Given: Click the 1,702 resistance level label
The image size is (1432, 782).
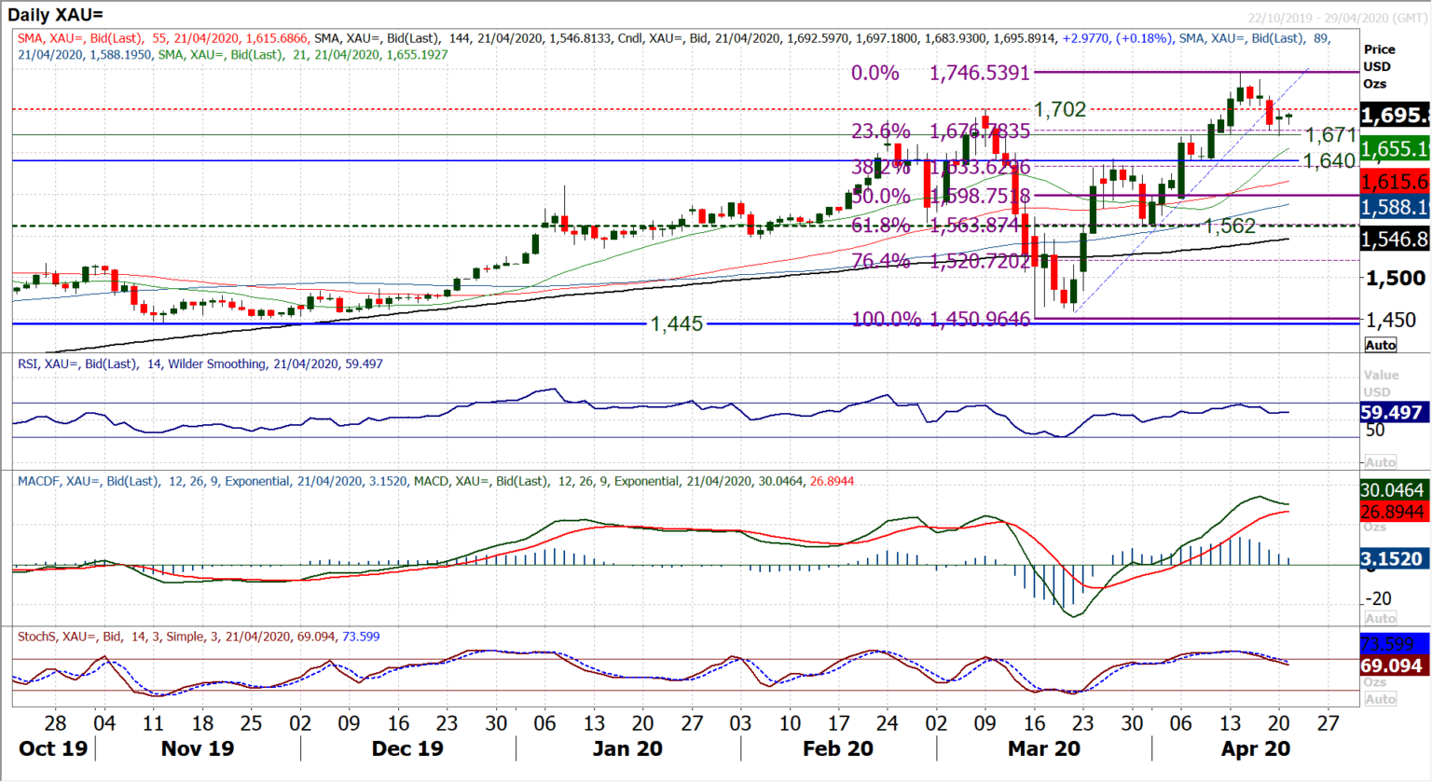Looking at the screenshot, I should click(1060, 109).
